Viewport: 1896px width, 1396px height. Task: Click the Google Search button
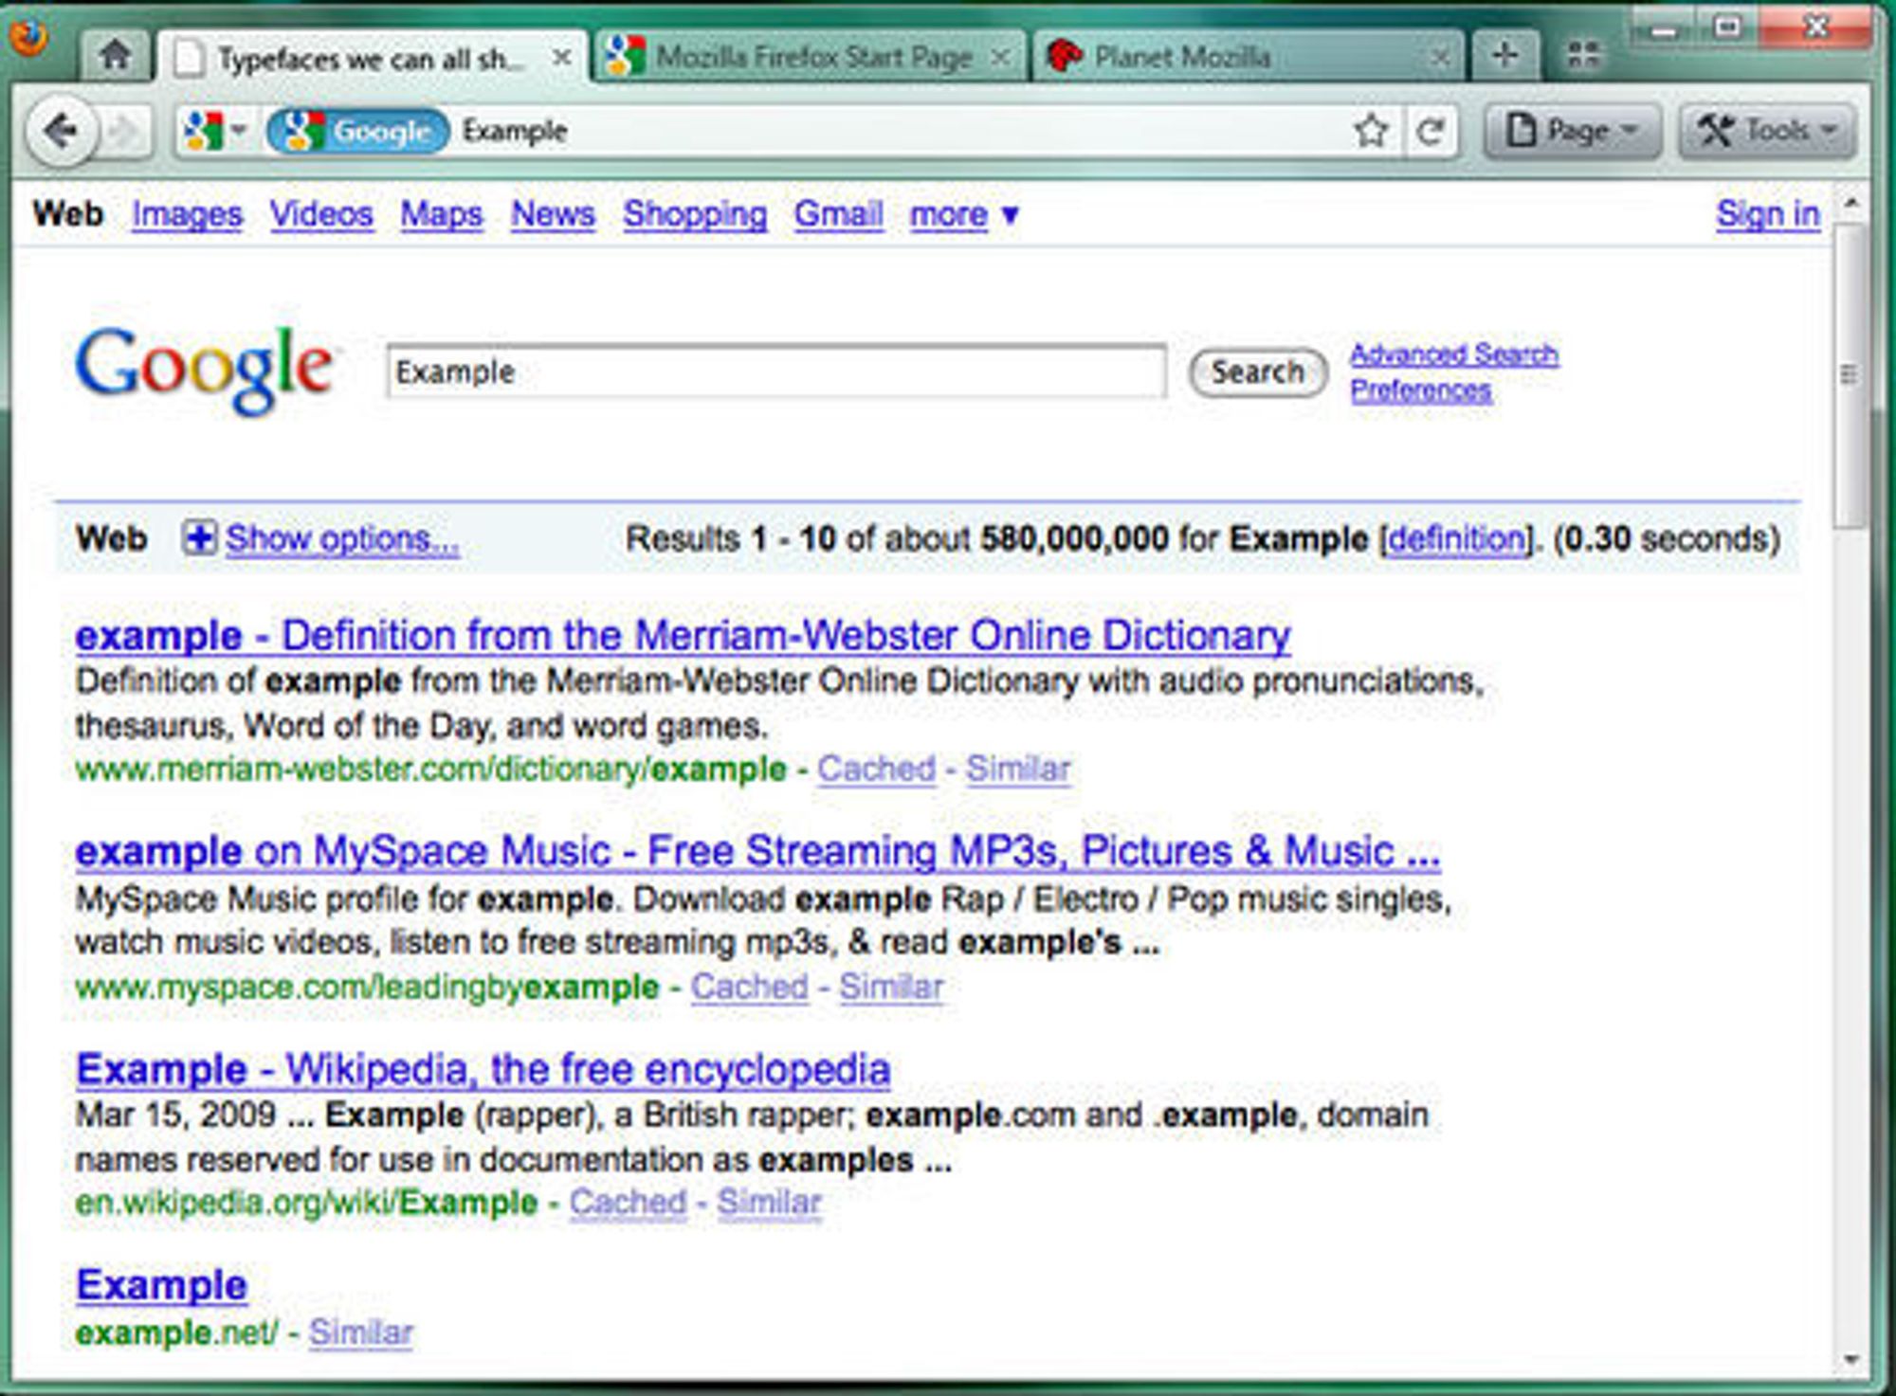point(1257,372)
